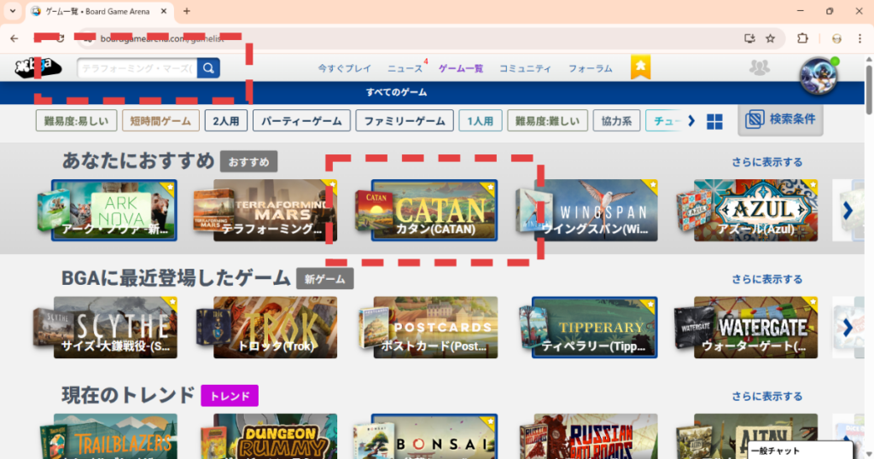Viewport: 874px width, 459px height.
Task: Open フォーラム navigation item
Action: pos(591,68)
